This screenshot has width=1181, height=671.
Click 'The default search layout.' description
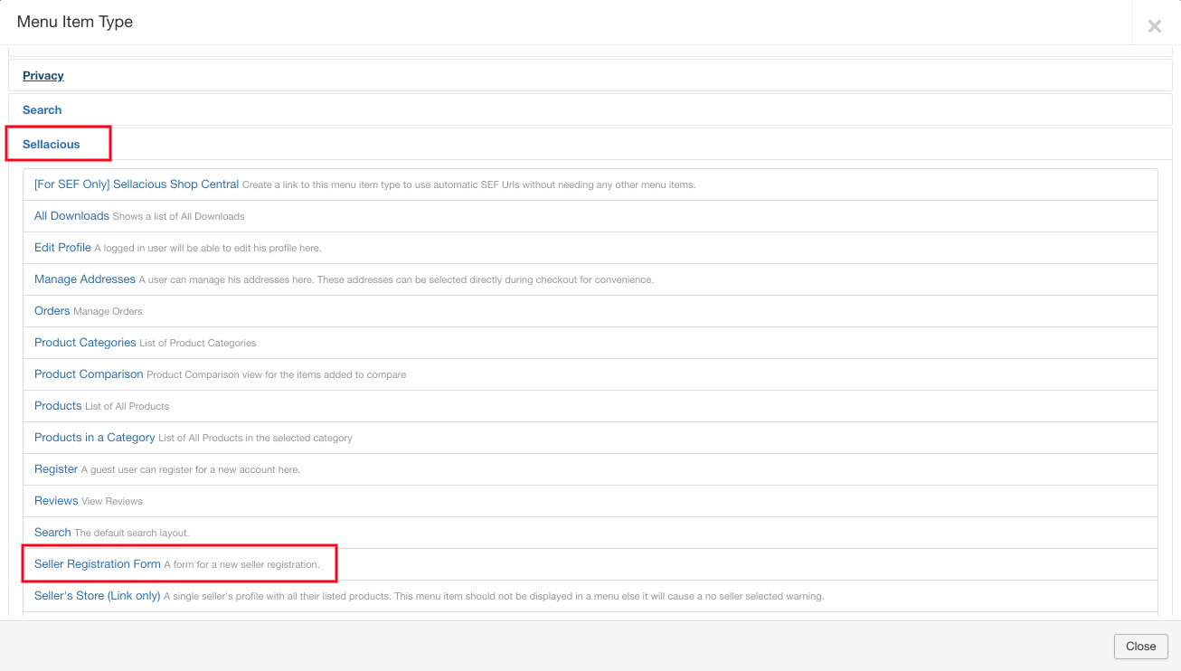(132, 534)
